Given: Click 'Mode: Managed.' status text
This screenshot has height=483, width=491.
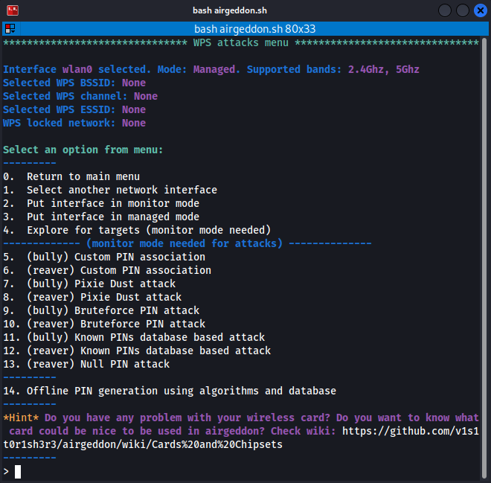Looking at the screenshot, I should tap(199, 69).
